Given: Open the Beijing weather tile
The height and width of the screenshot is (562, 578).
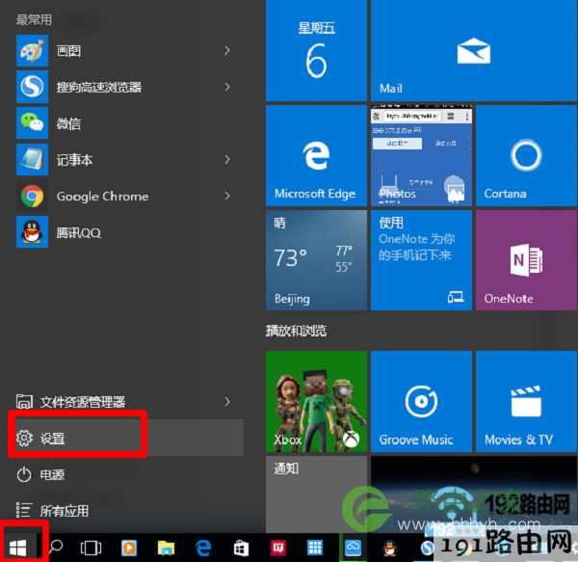Looking at the screenshot, I should [x=316, y=260].
